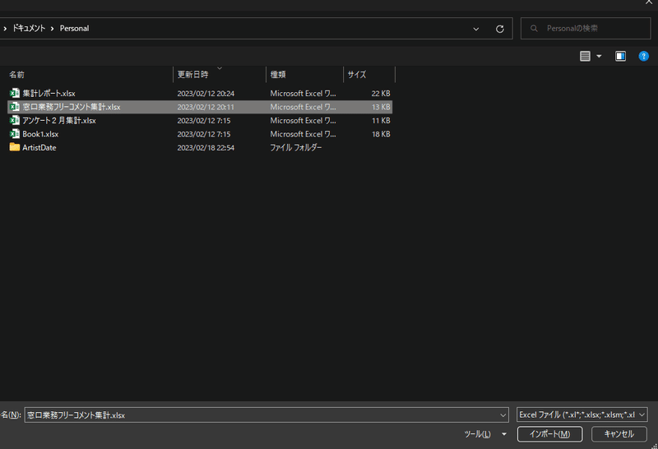
Task: Sort by the サイズ column header
Action: click(x=369, y=74)
